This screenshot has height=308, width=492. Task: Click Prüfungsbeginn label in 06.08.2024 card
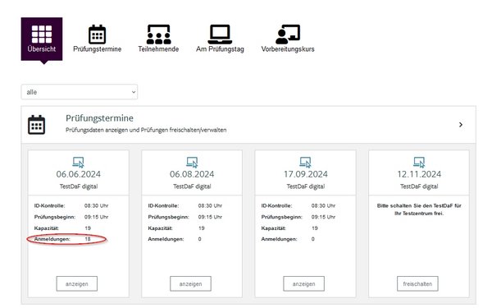pyautogui.click(x=168, y=217)
